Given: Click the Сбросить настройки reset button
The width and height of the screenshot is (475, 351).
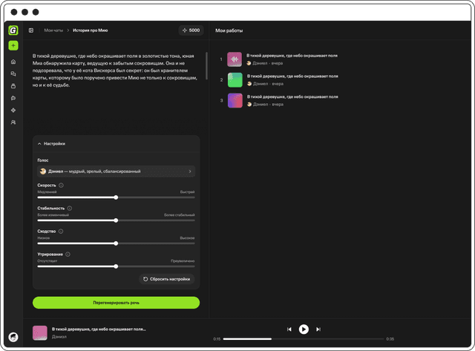Looking at the screenshot, I should tap(168, 279).
